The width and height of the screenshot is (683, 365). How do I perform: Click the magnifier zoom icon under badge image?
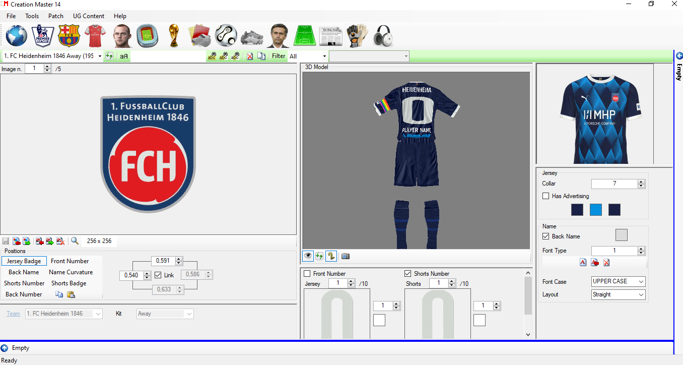point(75,241)
